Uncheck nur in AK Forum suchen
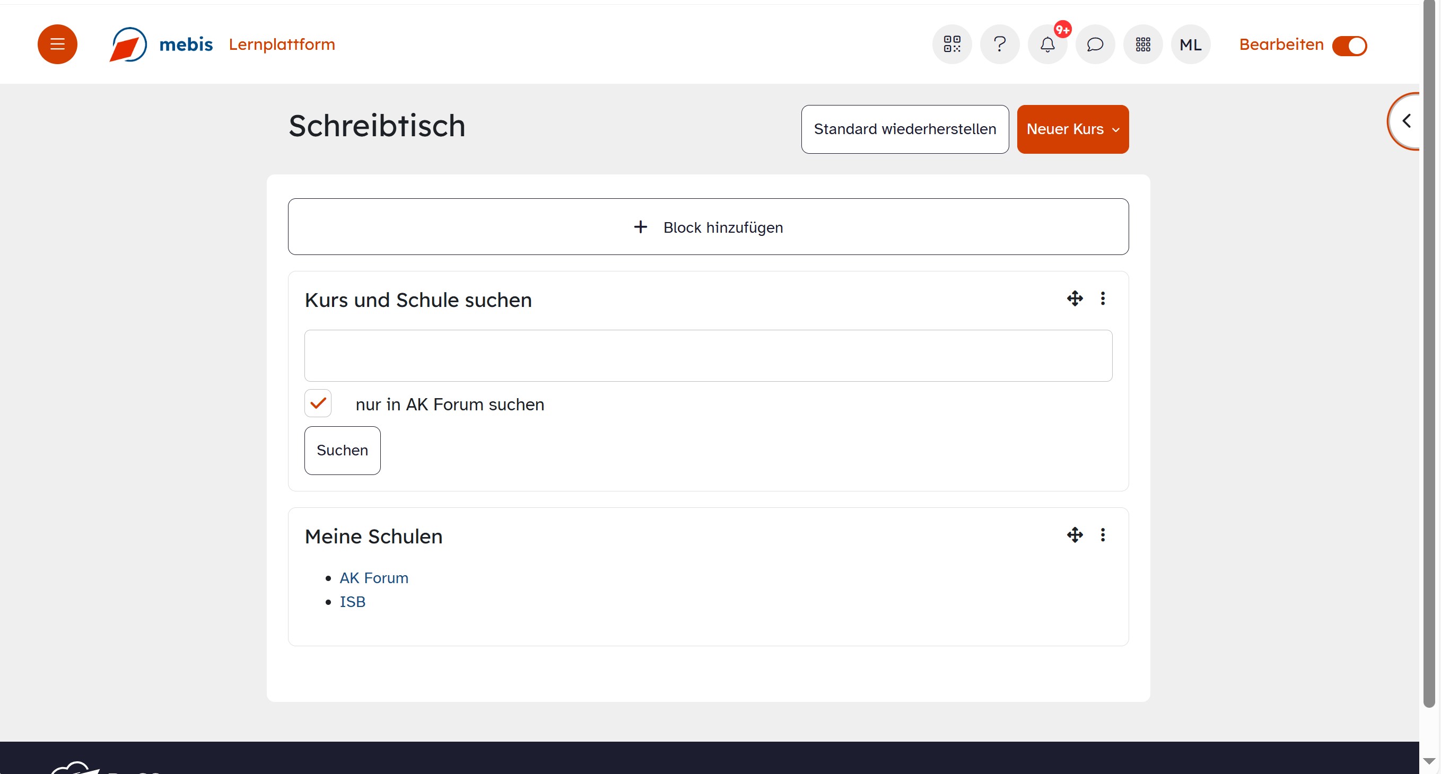The width and height of the screenshot is (1441, 774). 318,403
